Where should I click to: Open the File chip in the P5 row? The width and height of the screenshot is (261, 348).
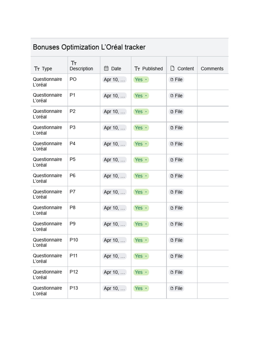[x=176, y=160]
